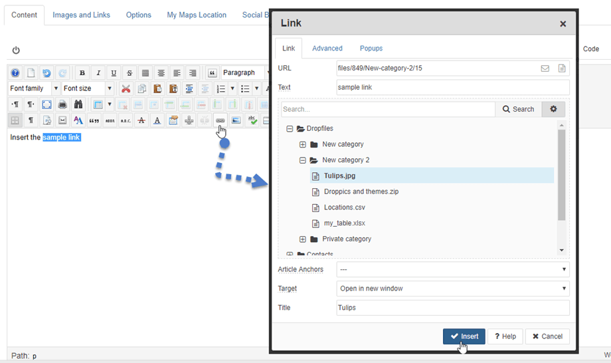611x363 pixels.
Task: Click the binoculars Find icon
Action: (78, 104)
